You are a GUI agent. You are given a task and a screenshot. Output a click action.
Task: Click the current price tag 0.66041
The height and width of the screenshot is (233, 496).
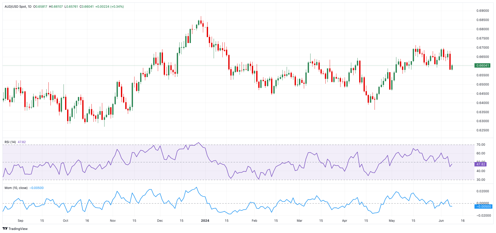482,66
